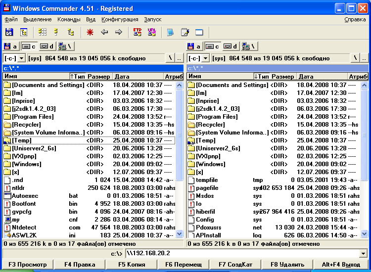Select [Windows] folder in right panel
Image resolution: width=371 pixels, height=272 pixels.
tap(274, 164)
